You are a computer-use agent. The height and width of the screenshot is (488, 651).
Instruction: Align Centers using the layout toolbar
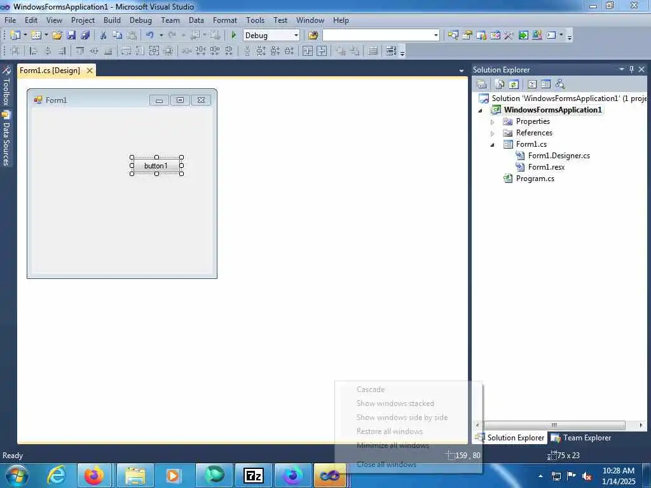coord(48,51)
